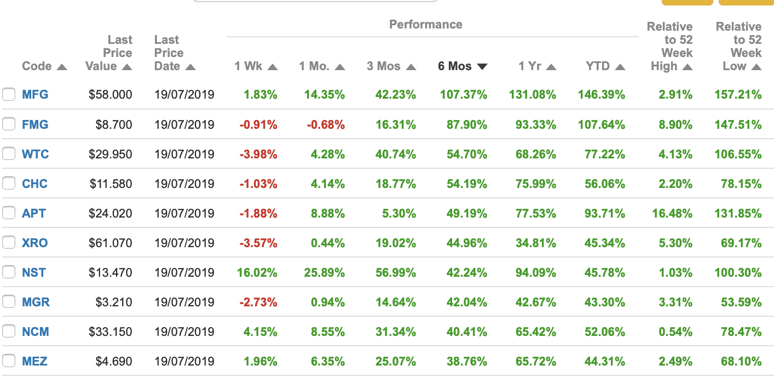Image resolution: width=774 pixels, height=377 pixels.
Task: Click the MEZ stock code link
Action: [x=34, y=361]
